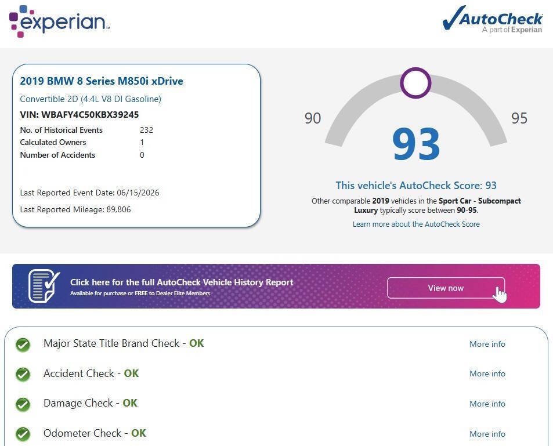Click the green check icon beside Odometer Check
553x446 pixels.
coord(23,434)
